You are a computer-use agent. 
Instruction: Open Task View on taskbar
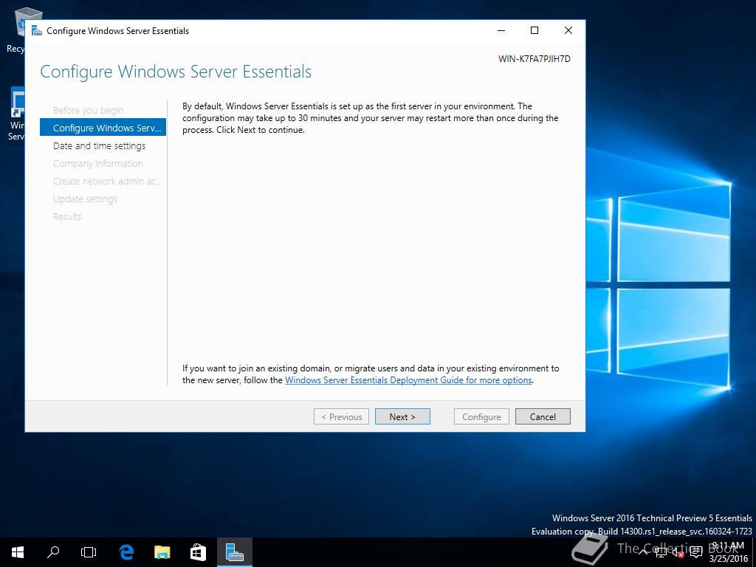89,552
